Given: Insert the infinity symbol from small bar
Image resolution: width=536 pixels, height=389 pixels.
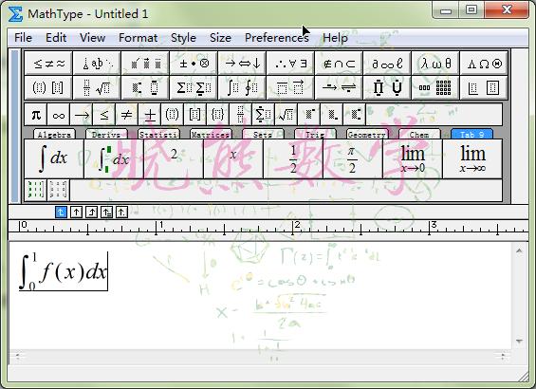Looking at the screenshot, I should coord(59,115).
